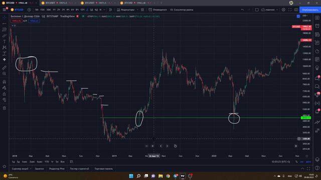This screenshot has height=180, width=321.
Task: Open File Explorer from taskbar
Action: point(160,176)
